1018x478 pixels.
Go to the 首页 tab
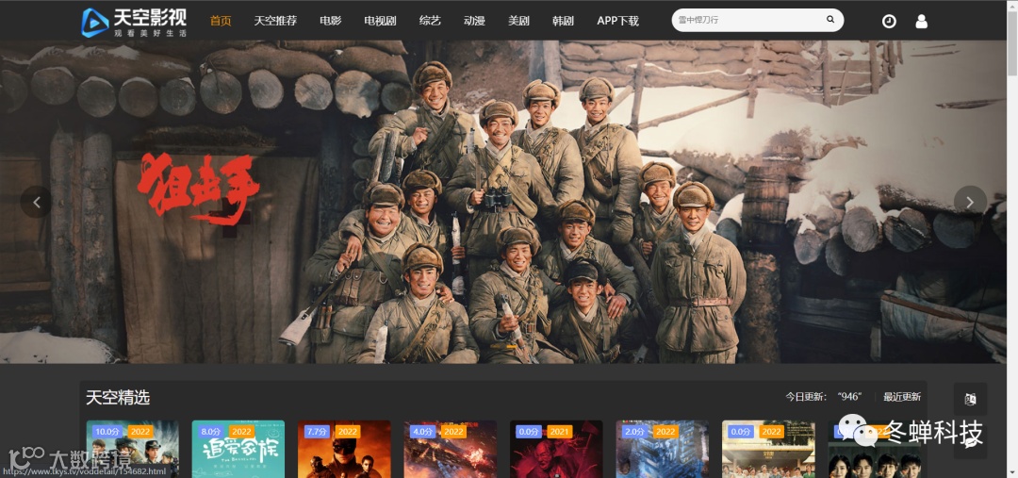point(221,21)
